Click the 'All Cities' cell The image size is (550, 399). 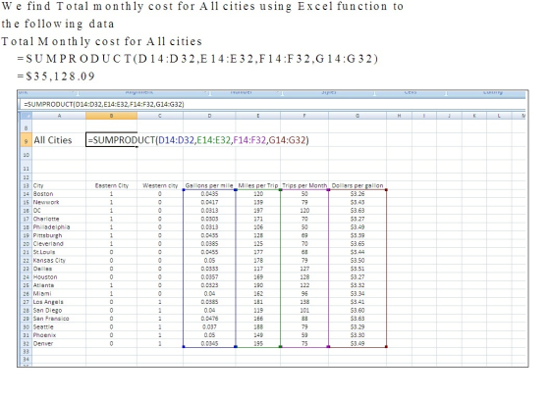tap(59, 140)
